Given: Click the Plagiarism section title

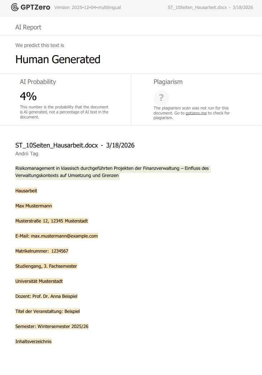Looking at the screenshot, I should pyautogui.click(x=168, y=82).
